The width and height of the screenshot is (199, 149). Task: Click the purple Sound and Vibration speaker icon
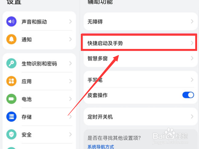click(x=11, y=22)
